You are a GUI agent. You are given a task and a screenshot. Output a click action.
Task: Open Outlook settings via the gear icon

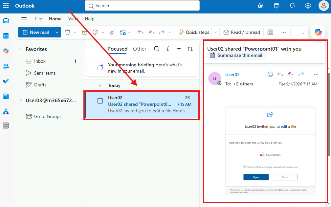tap(308, 6)
